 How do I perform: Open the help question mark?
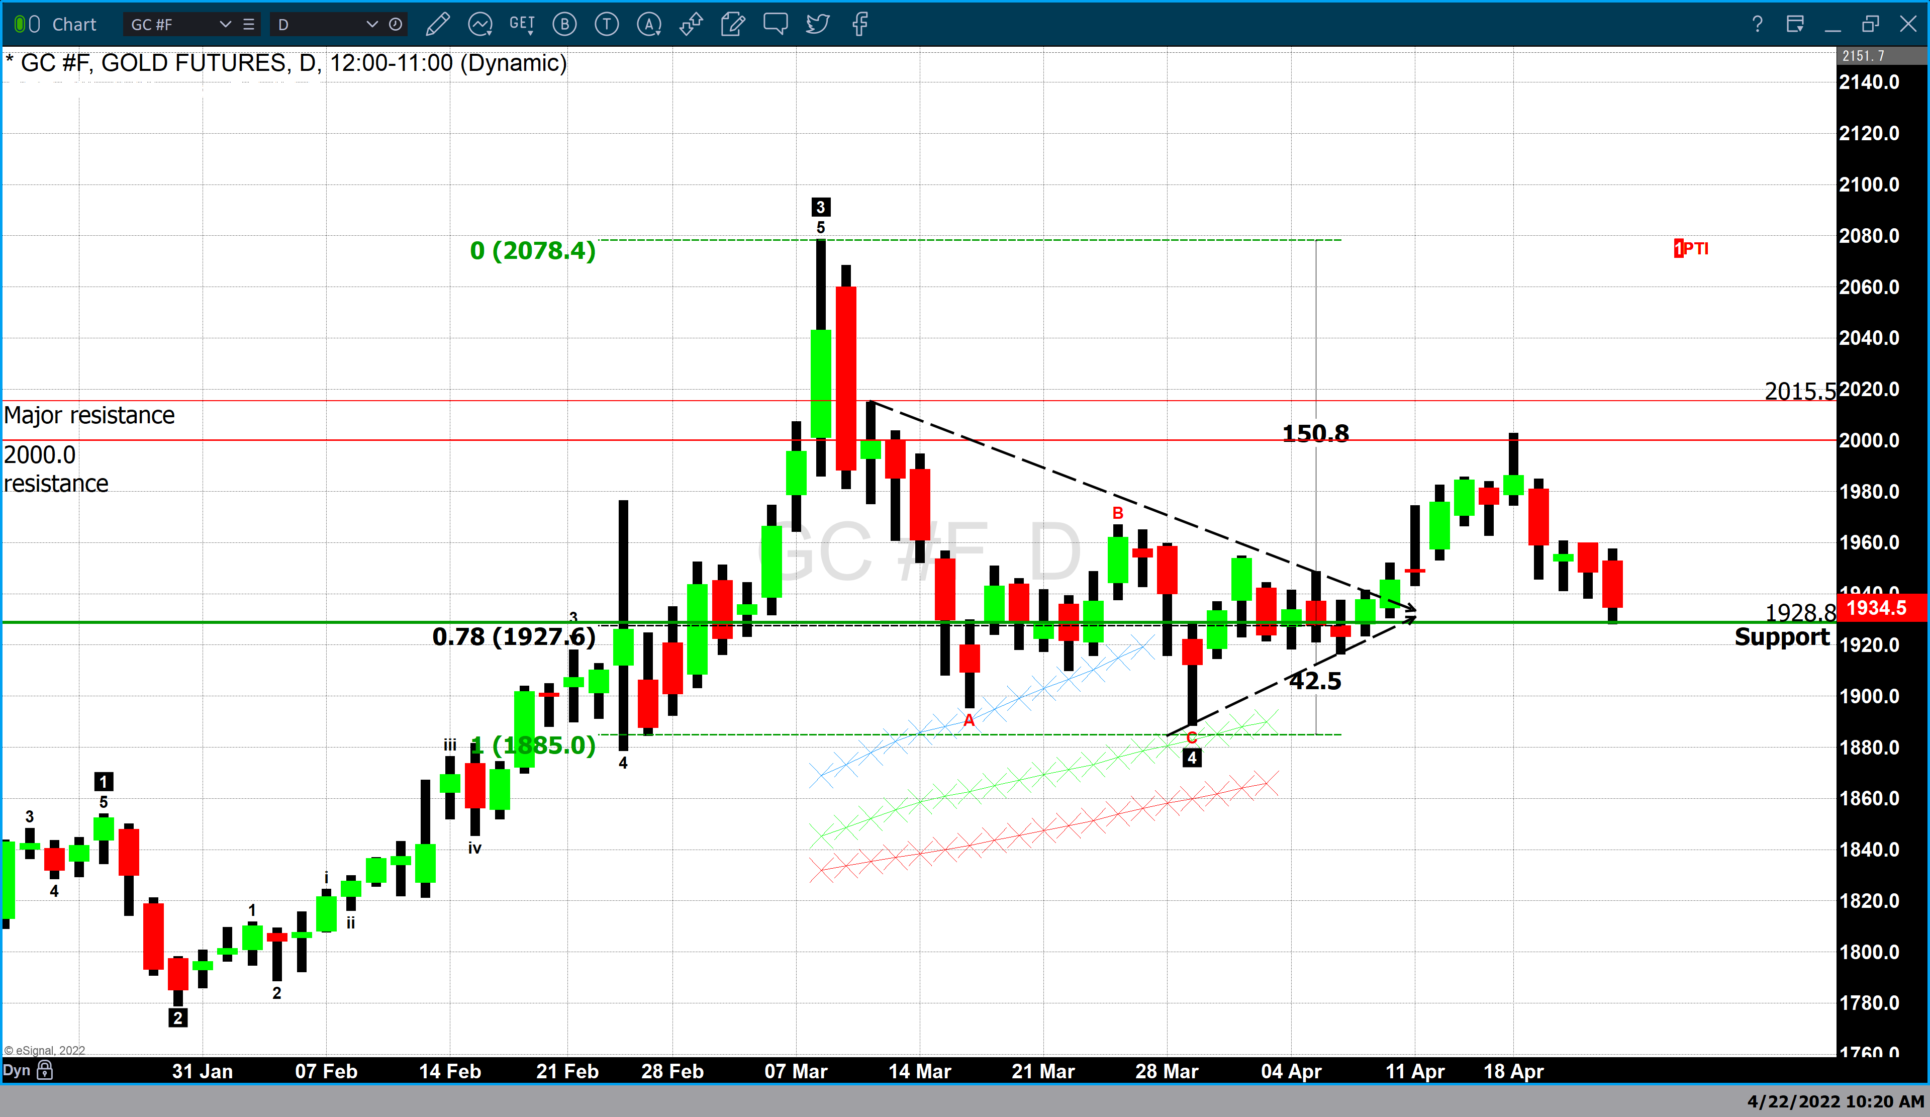[x=1757, y=25]
